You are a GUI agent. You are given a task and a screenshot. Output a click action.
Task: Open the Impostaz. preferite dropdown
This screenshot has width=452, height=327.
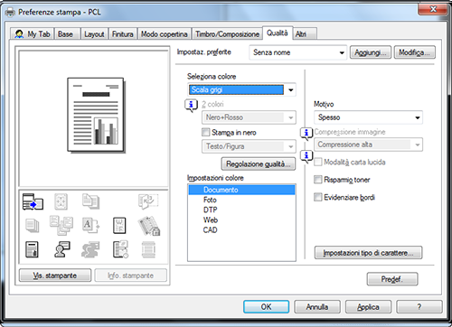click(297, 52)
